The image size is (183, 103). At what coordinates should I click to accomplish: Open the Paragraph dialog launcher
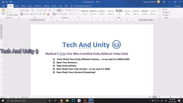coord(78,18)
